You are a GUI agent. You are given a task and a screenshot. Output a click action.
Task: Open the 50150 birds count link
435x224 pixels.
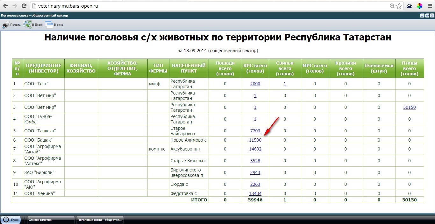[409, 108]
